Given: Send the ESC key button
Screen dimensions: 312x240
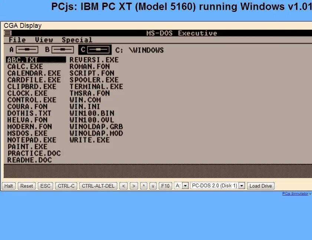Looking at the screenshot, I should (x=45, y=186).
